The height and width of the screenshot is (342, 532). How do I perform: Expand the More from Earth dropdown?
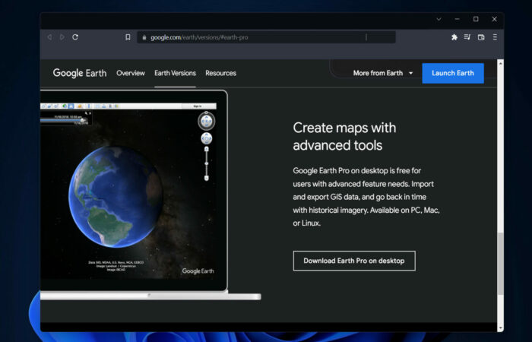(x=383, y=73)
